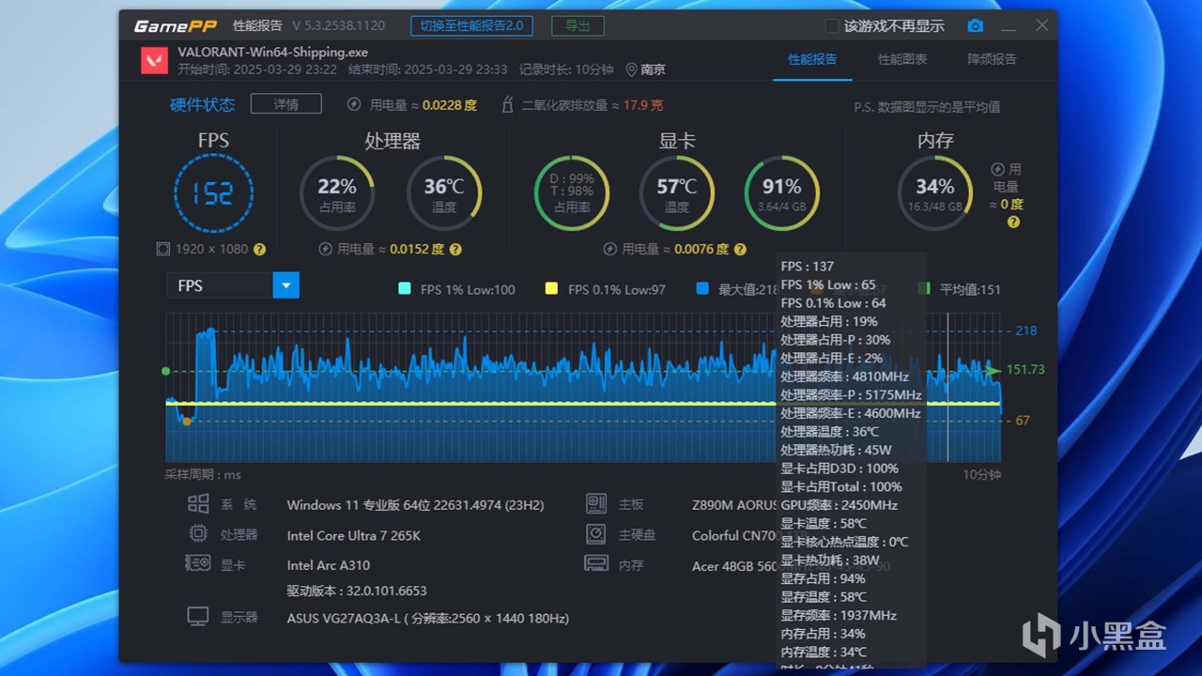Viewport: 1202px width, 676px height.
Task: Click the max value label 218 on chart
Action: click(x=1025, y=330)
